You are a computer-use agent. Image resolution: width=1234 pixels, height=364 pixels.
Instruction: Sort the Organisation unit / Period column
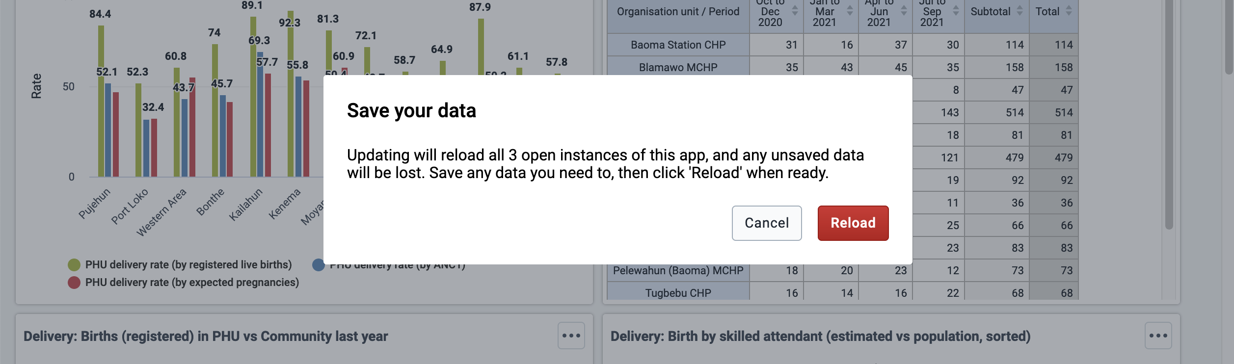[x=677, y=11]
